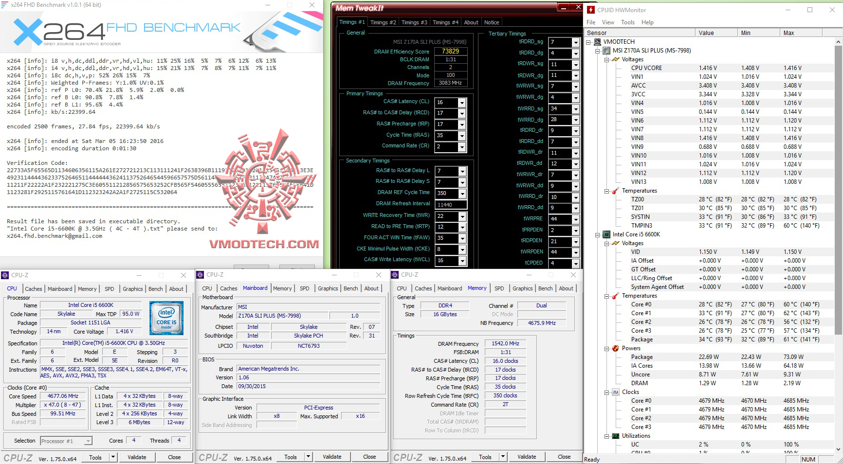Click the Core Speed value 4677.06 MHz
The width and height of the screenshot is (843, 464).
tap(63, 396)
